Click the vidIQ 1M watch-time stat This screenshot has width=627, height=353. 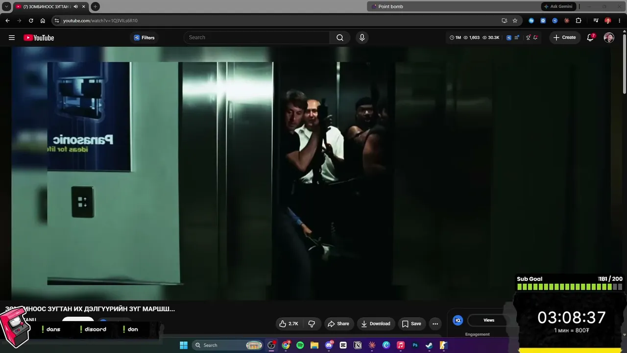(x=456, y=38)
